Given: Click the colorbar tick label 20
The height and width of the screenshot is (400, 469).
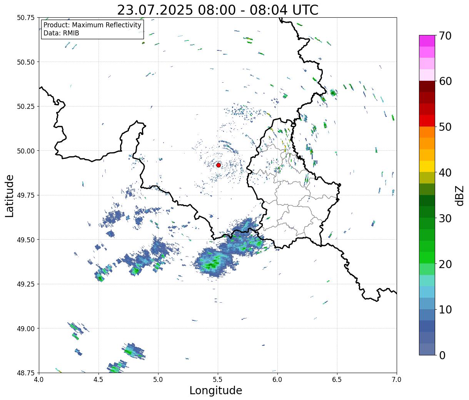Looking at the screenshot, I should (x=445, y=264).
